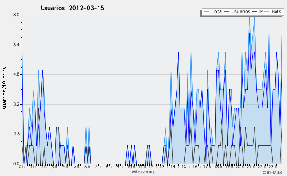Click the y-axis label 'Usuarios/10 mins'
This screenshot has width=287, height=176.
click(x=4, y=89)
